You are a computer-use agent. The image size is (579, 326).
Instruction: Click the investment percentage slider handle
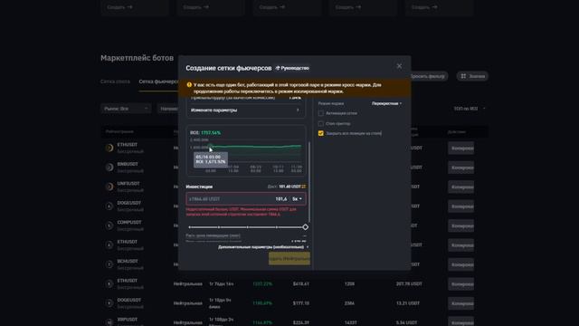[x=305, y=227]
